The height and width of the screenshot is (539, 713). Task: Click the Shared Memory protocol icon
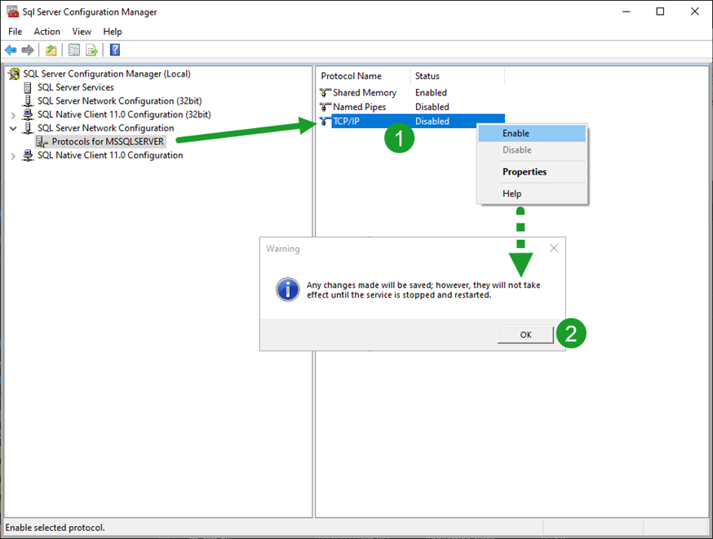[325, 93]
